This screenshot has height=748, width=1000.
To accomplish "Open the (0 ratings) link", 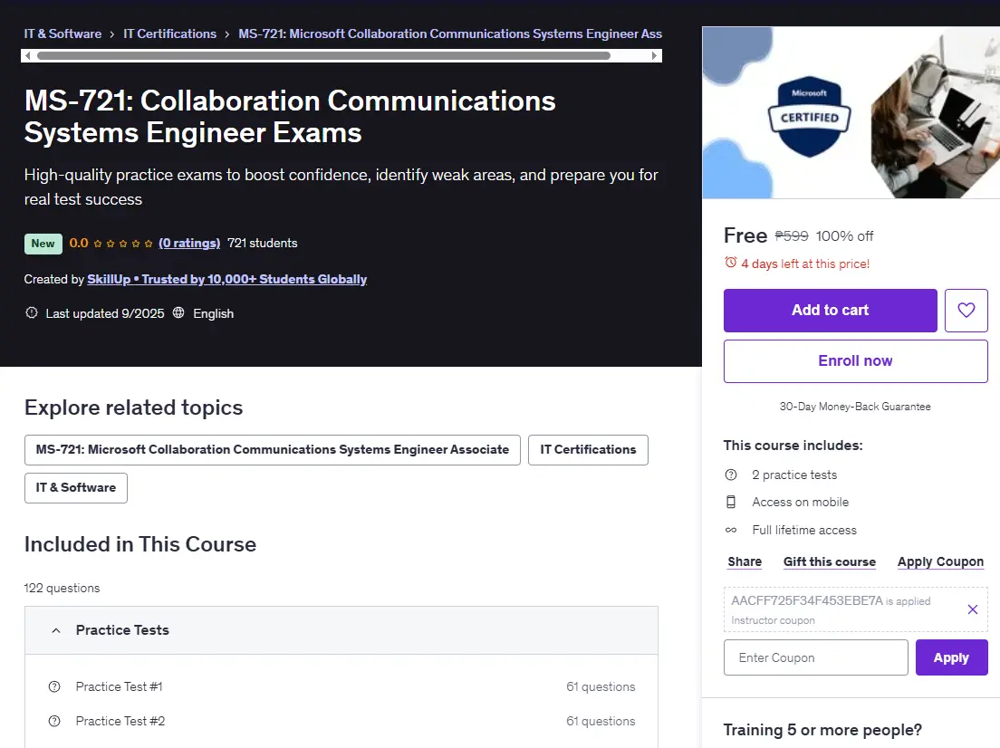I will (x=189, y=243).
